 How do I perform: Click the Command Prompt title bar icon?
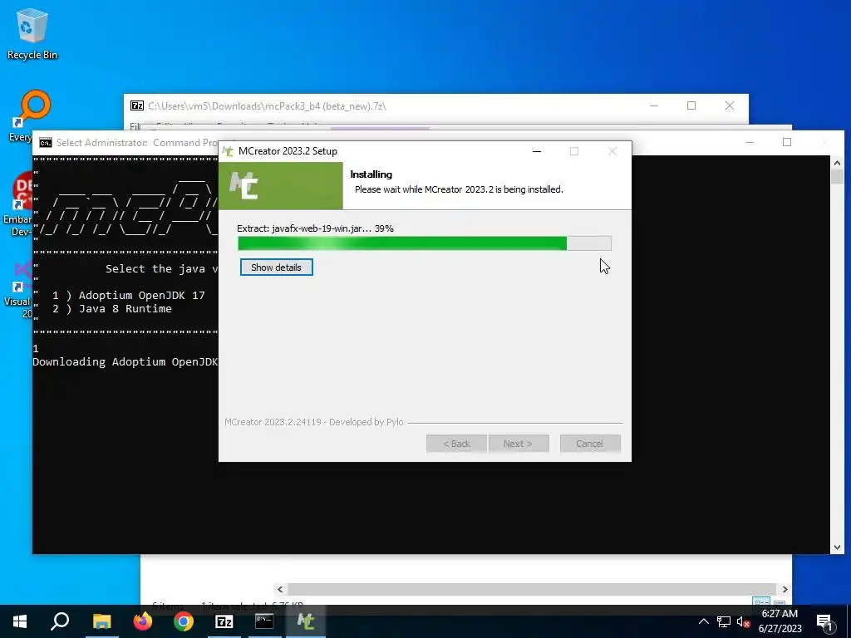(46, 143)
